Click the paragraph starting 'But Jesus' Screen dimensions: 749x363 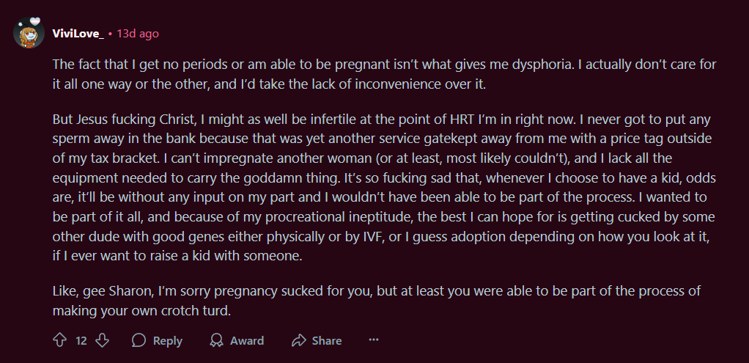coord(384,187)
